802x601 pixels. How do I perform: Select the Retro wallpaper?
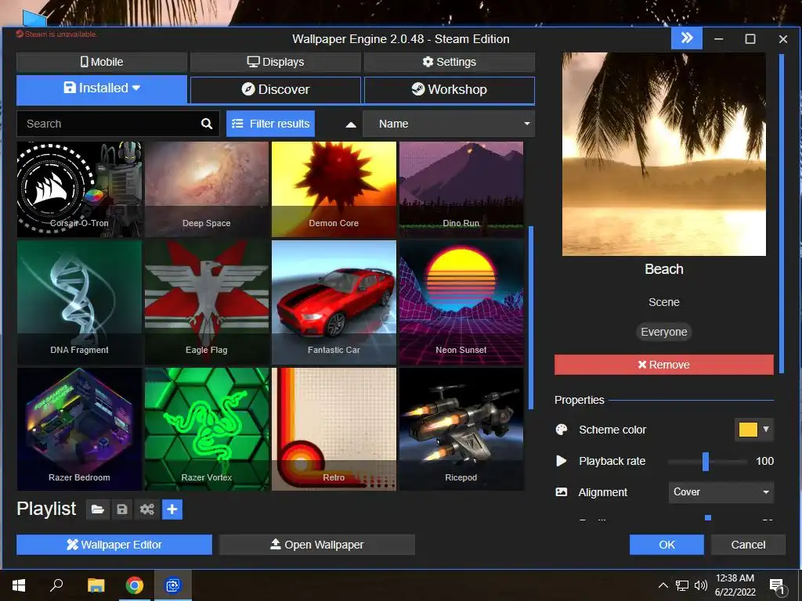(334, 430)
